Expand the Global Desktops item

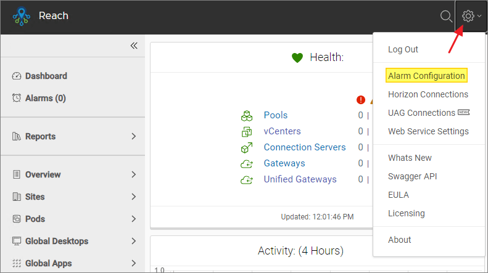pos(133,241)
